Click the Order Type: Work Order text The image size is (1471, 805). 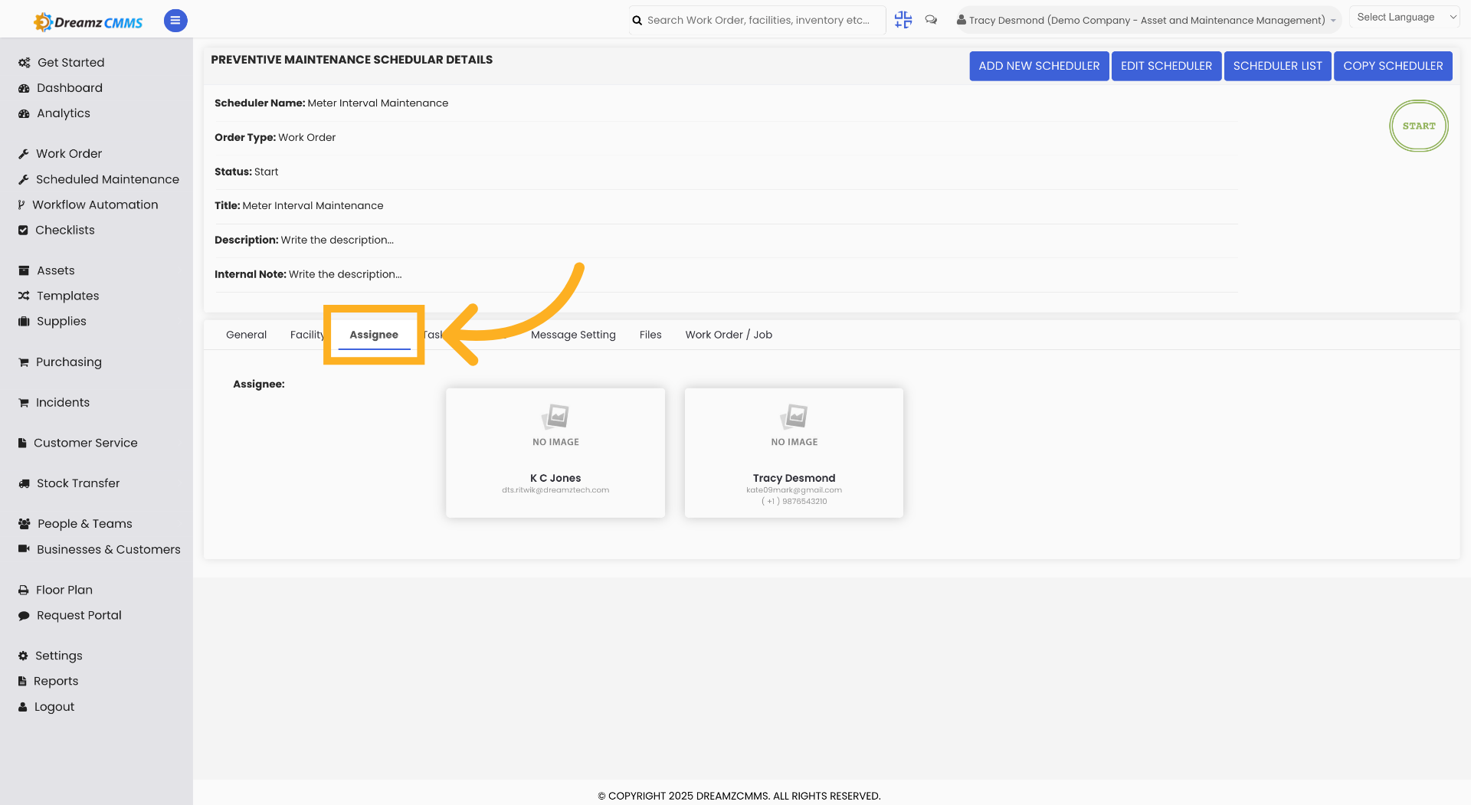click(275, 137)
